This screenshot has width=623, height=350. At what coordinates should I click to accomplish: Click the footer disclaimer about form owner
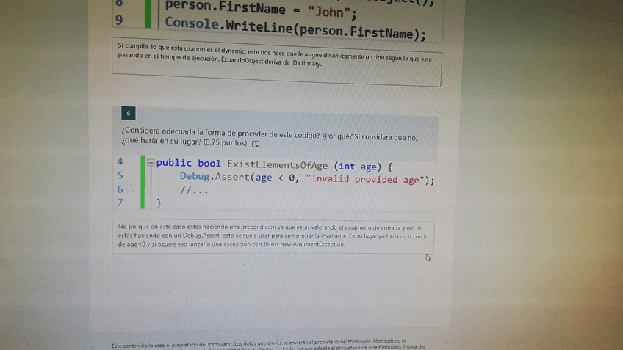pyautogui.click(x=259, y=343)
